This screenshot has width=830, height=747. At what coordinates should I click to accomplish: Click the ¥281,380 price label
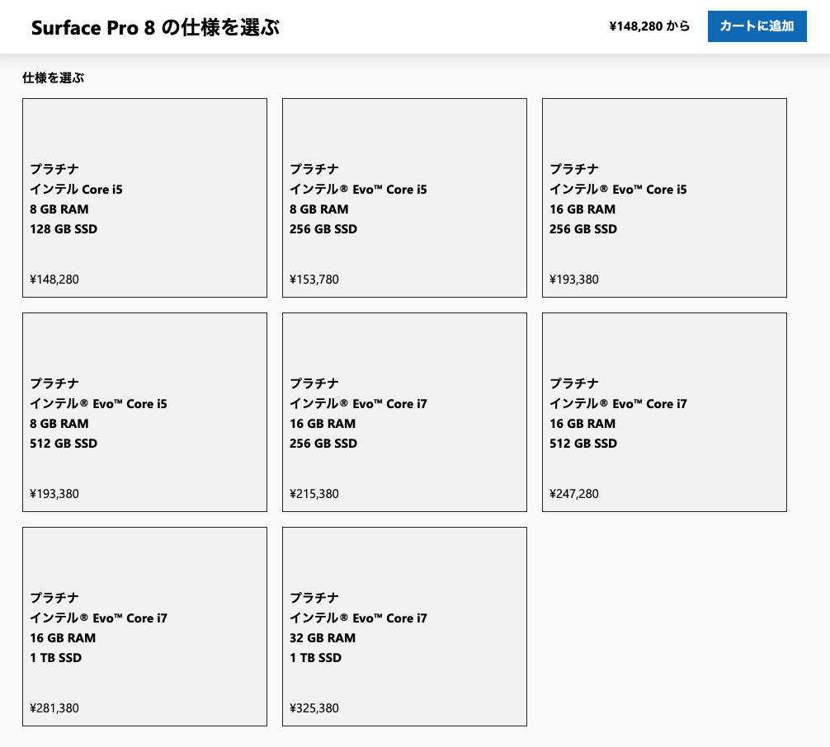(x=54, y=708)
